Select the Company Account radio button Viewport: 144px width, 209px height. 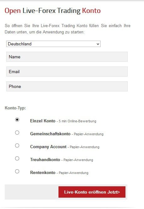(17, 145)
